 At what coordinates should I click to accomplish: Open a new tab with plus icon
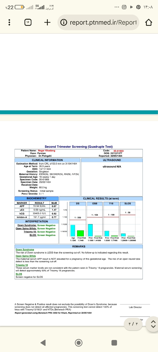pos(47,23)
